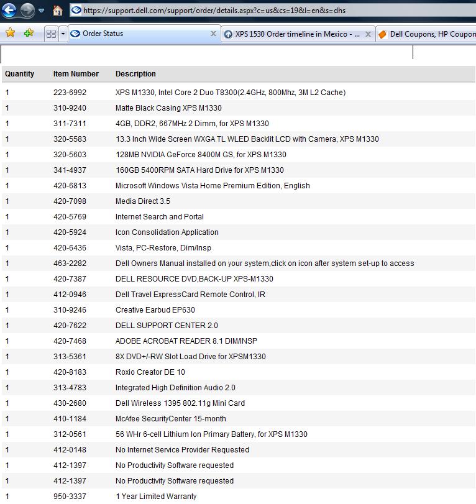Select 1 Year Limited Warranty description
The height and width of the screenshot is (504, 476).
point(156,497)
